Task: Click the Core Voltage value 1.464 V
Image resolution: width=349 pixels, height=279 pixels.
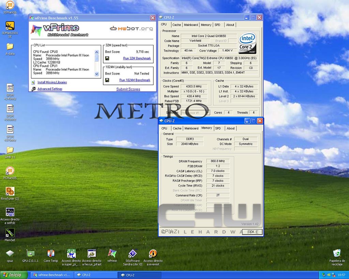Action: tap(227, 50)
